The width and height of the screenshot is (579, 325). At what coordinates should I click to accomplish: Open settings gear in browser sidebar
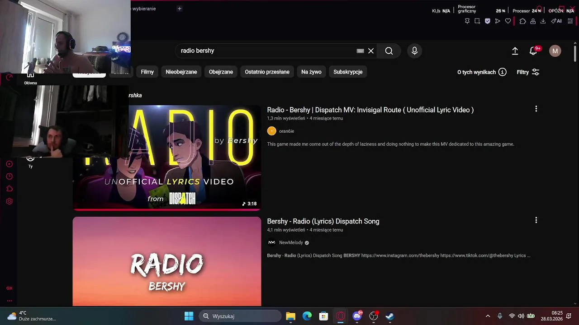9,201
